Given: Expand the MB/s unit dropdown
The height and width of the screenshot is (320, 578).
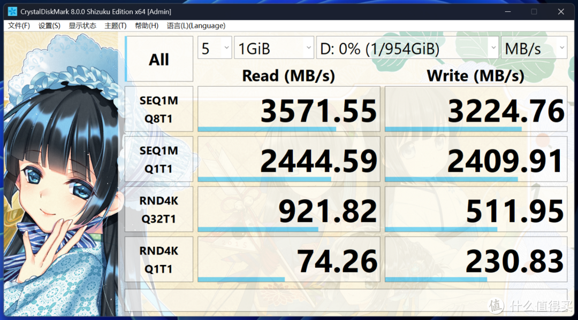Looking at the screenshot, I should pos(534,48).
